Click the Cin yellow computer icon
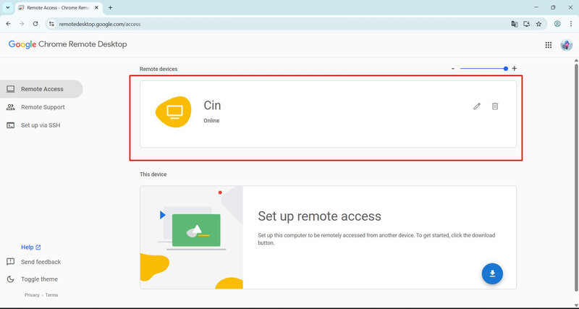Screen dimensions: 579x309 (174, 112)
